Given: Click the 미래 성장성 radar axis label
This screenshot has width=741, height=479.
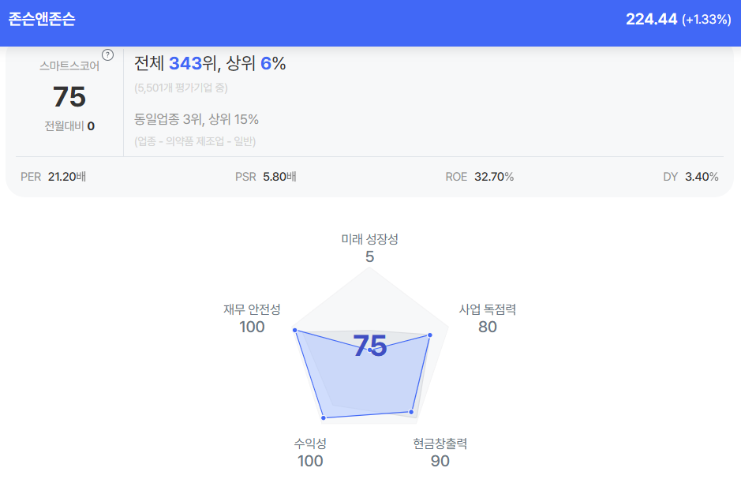Looking at the screenshot, I should (369, 239).
